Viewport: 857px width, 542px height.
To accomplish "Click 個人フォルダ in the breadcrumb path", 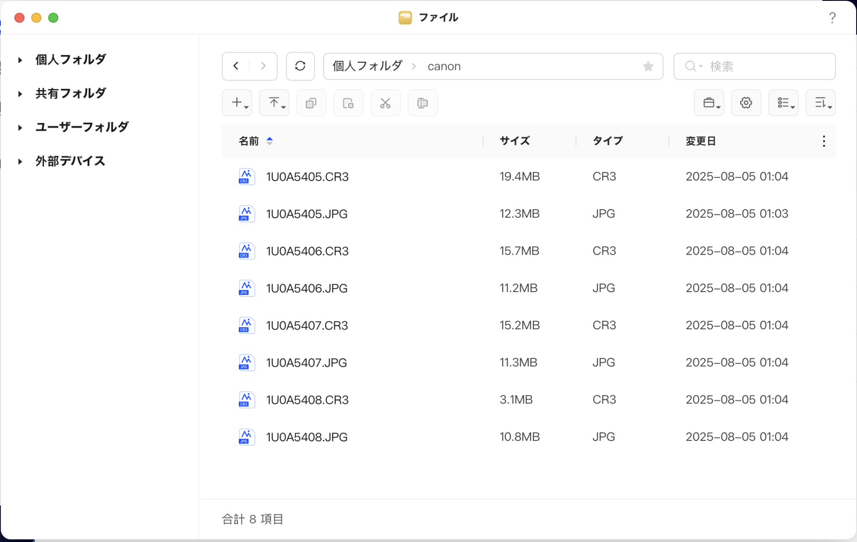I will 367,66.
